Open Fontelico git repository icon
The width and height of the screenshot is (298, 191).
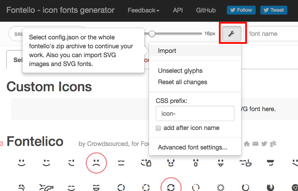[273, 144]
